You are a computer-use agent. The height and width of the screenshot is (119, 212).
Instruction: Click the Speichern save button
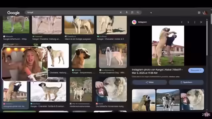pos(186,82)
